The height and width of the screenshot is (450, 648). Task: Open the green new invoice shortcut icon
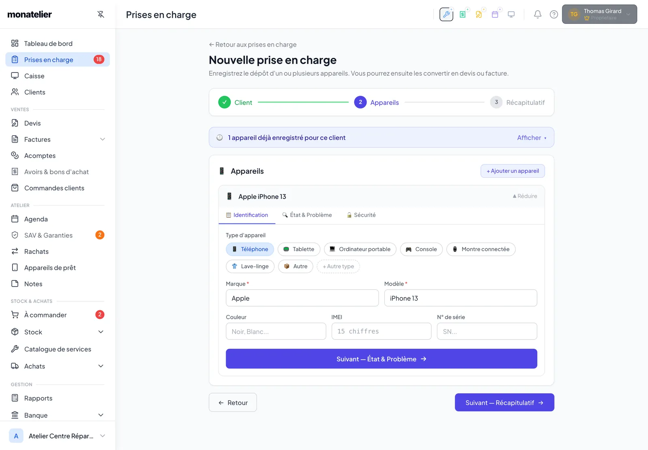point(463,15)
